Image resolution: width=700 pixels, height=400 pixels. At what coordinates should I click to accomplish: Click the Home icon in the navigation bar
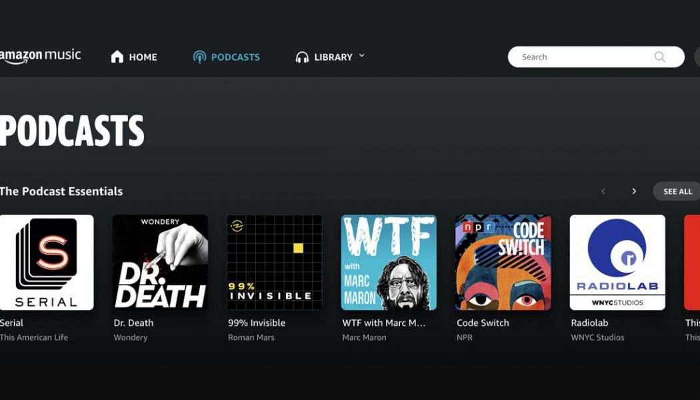pyautogui.click(x=117, y=56)
